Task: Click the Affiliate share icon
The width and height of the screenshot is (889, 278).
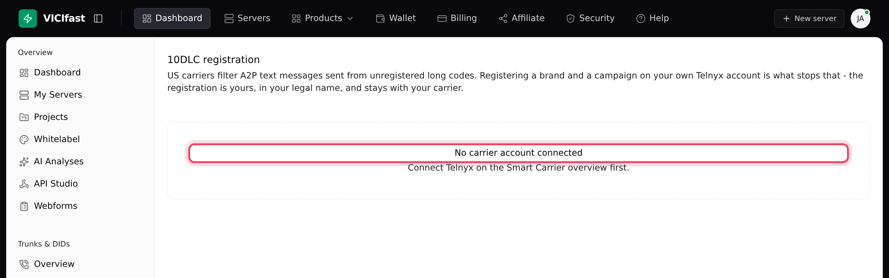Action: (503, 19)
